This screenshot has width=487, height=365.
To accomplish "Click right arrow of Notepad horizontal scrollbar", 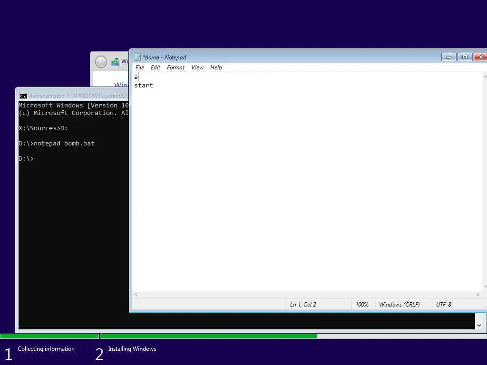I will tap(477, 295).
